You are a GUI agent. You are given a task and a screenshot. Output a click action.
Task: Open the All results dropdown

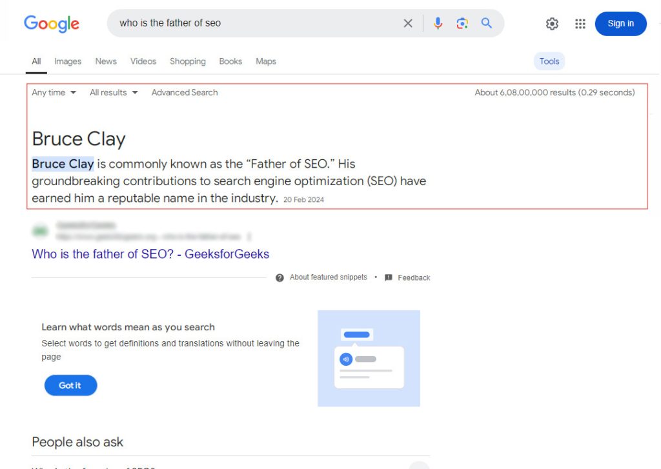[x=113, y=92]
